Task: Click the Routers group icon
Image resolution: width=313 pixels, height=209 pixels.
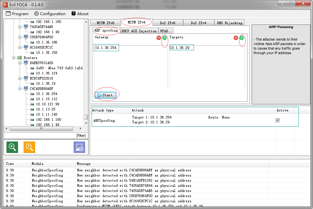Action: (x=19, y=58)
